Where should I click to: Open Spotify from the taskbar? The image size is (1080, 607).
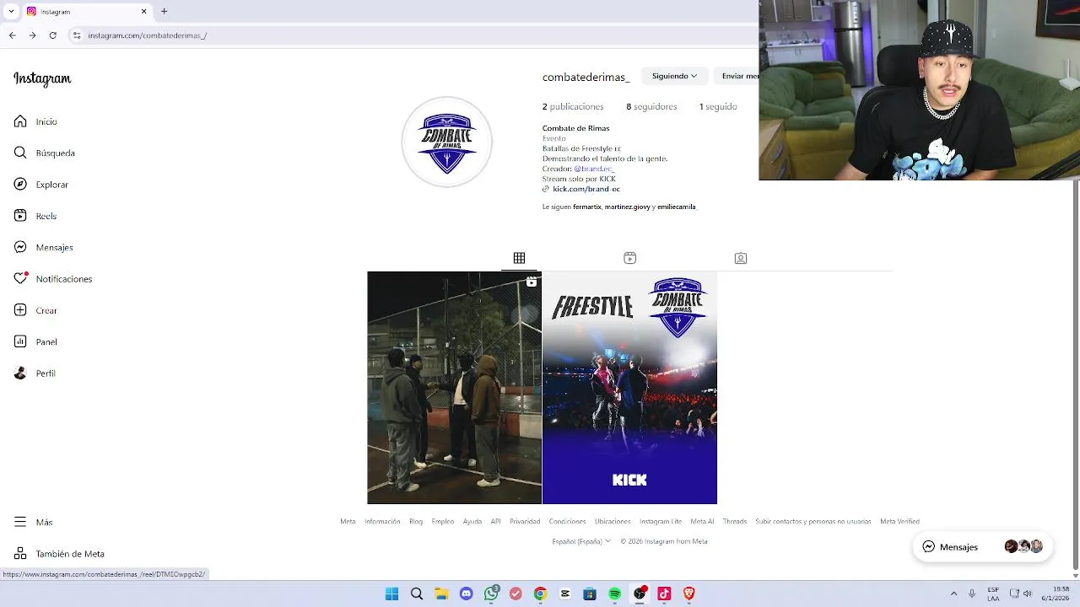[615, 594]
